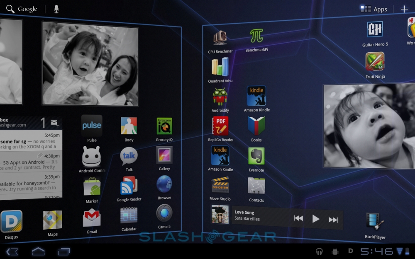Open Quadrant Advanced benchmark app
This screenshot has width=415, height=259.
[x=220, y=67]
